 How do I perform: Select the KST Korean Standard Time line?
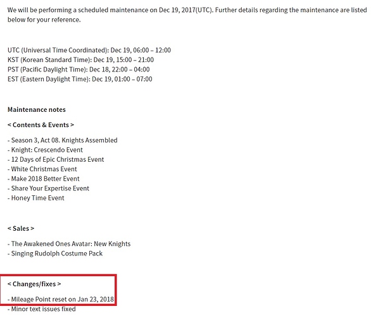point(80,60)
